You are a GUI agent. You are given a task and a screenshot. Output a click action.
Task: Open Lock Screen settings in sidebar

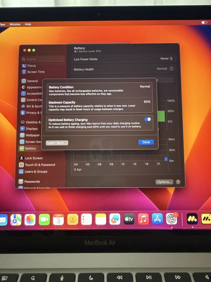point(31,158)
